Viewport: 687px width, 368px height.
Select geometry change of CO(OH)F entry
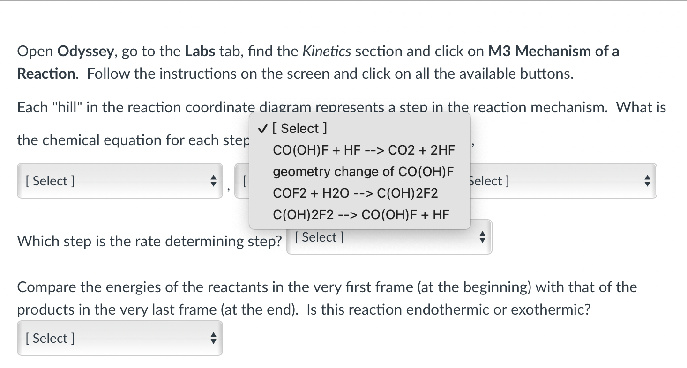click(x=363, y=171)
